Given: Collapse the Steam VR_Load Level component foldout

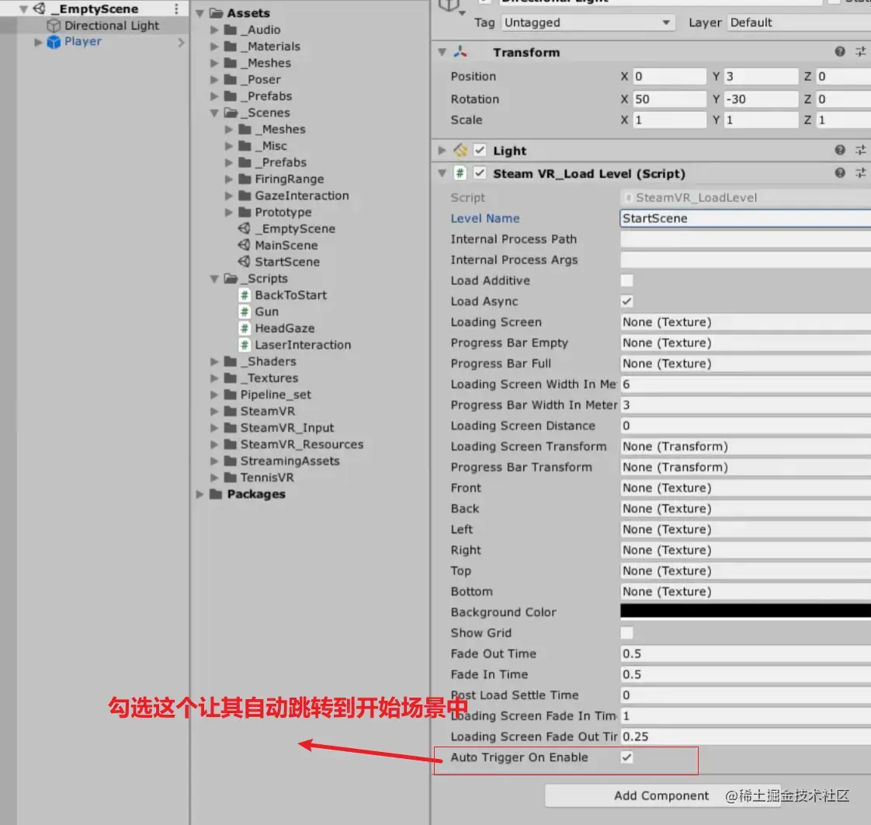Looking at the screenshot, I should (x=442, y=173).
